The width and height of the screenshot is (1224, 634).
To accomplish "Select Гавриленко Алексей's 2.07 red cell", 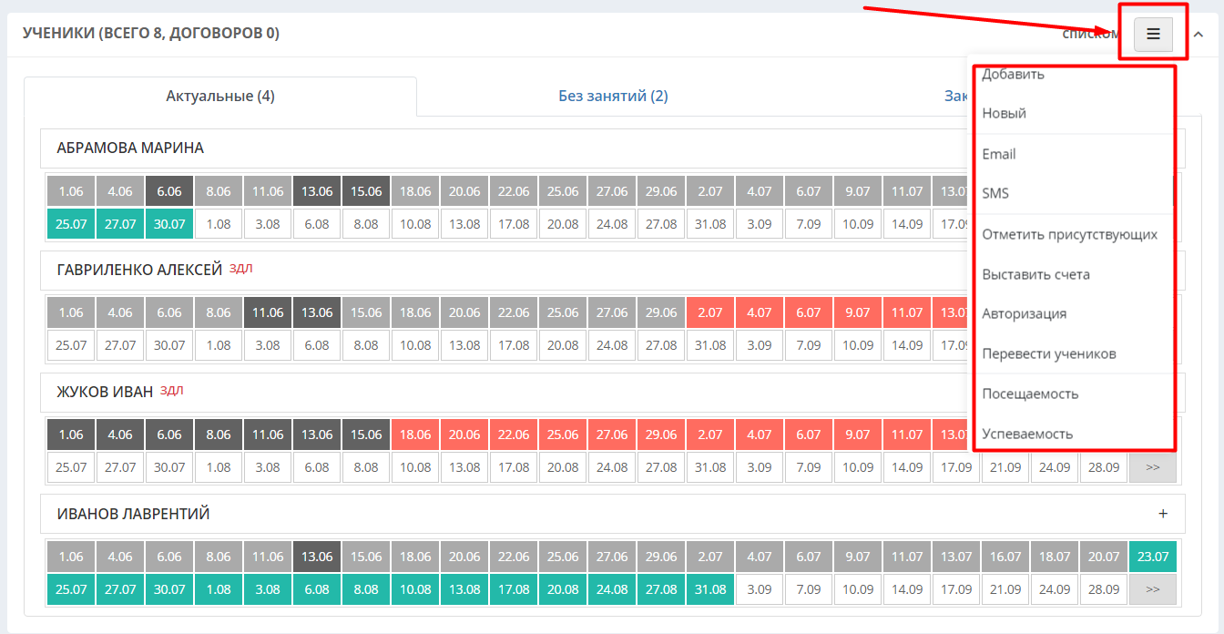I will point(710,312).
